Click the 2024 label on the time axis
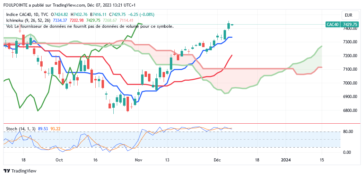Viewport: 364px width, 177px height. coord(286,160)
